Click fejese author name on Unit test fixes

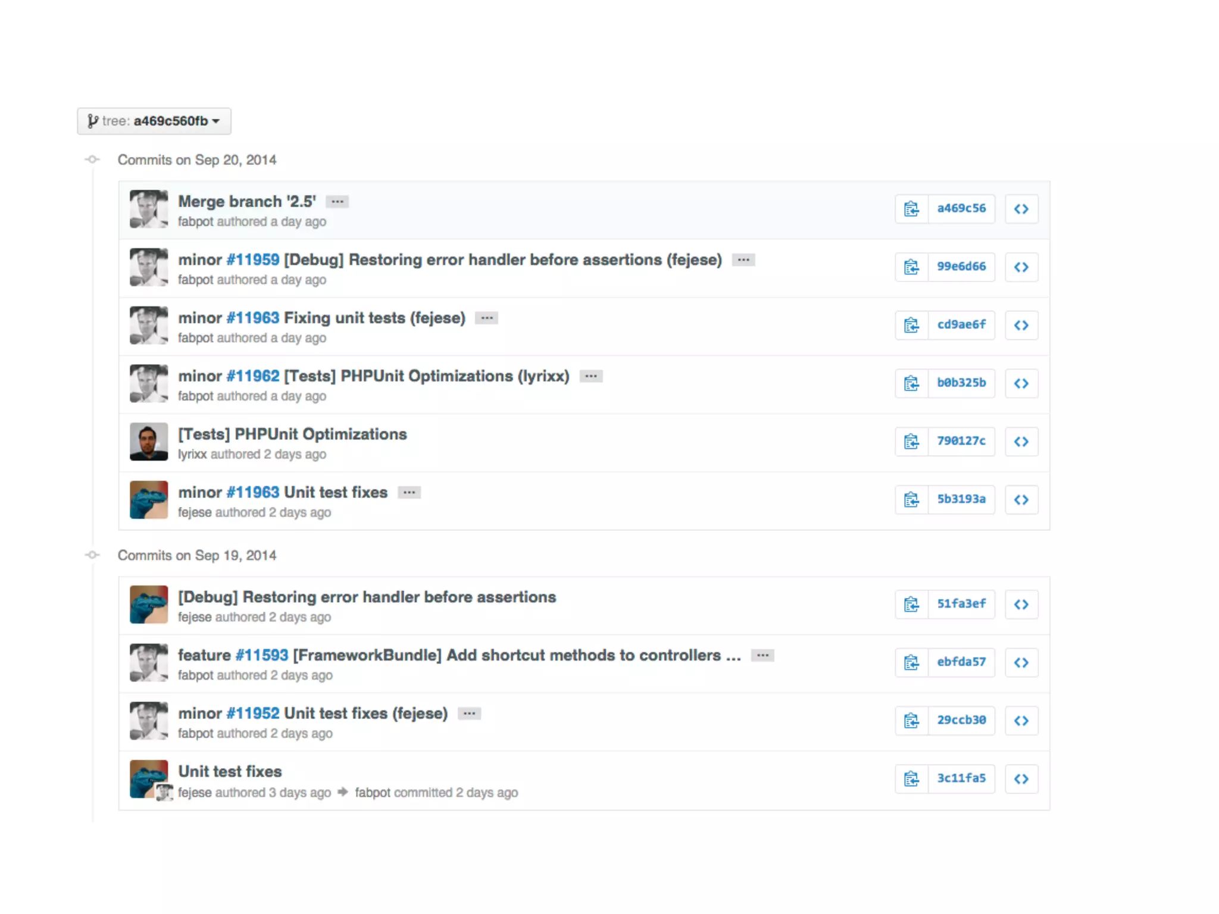pyautogui.click(x=195, y=793)
